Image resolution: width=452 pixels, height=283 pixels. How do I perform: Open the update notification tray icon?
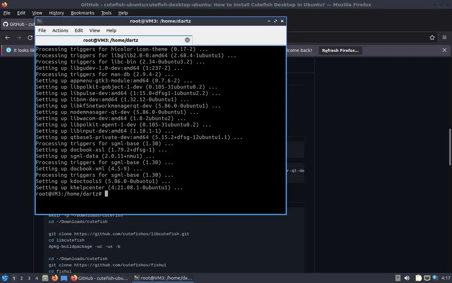[x=435, y=277]
